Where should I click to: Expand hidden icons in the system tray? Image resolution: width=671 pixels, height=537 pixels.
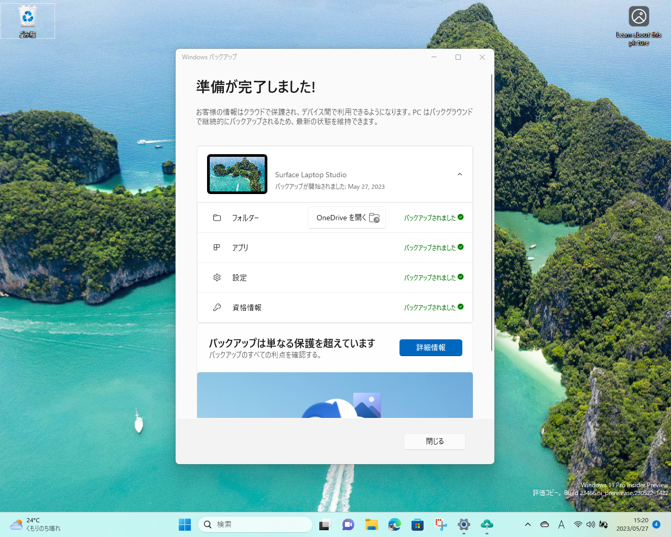click(527, 524)
